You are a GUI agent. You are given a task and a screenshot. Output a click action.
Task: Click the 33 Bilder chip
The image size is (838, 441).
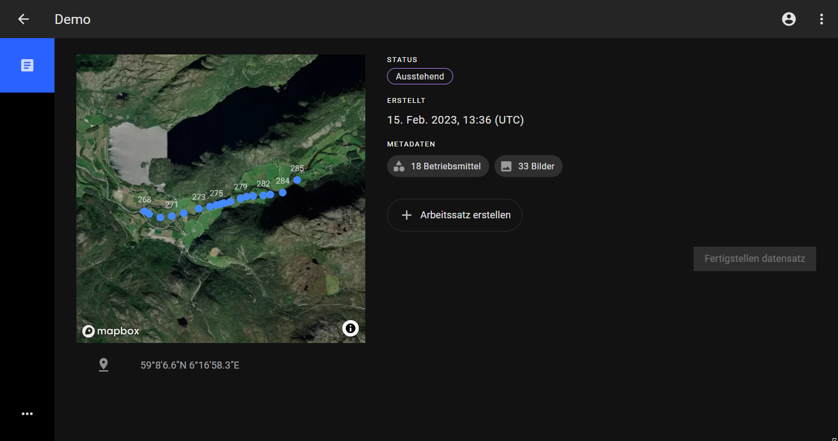coord(528,166)
